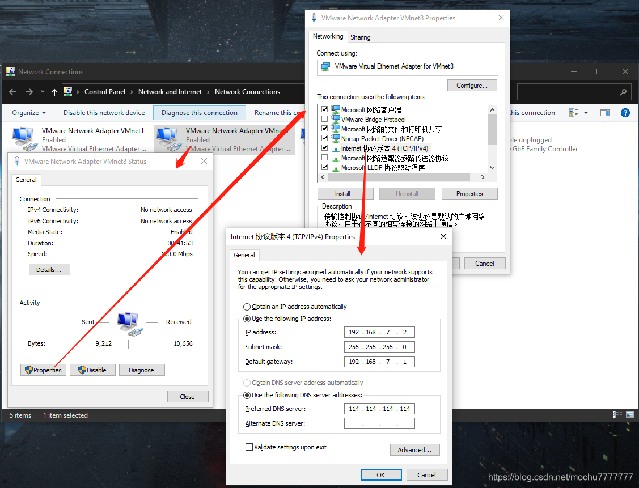
Task: Toggle Npcap Packet Driver checkbox
Action: point(324,138)
